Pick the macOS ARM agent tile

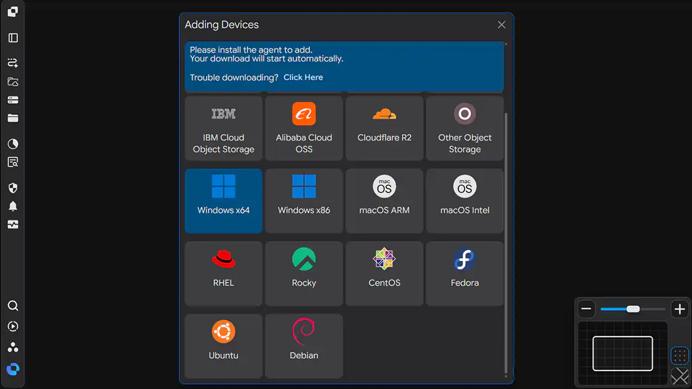tap(384, 201)
